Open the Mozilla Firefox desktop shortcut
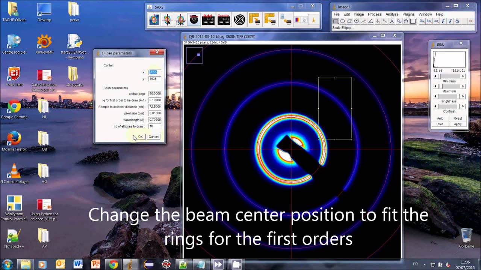This screenshot has height=270, width=481. (14, 141)
